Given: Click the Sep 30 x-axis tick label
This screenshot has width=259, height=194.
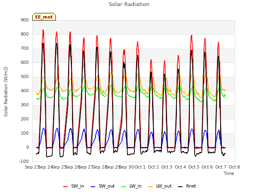Looking at the screenshot, I should tap(127, 167).
